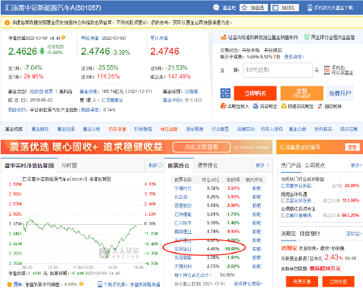Click the orange info icon beside 净值估算 date
The height and width of the screenshot is (288, 363).
(x=63, y=37)
